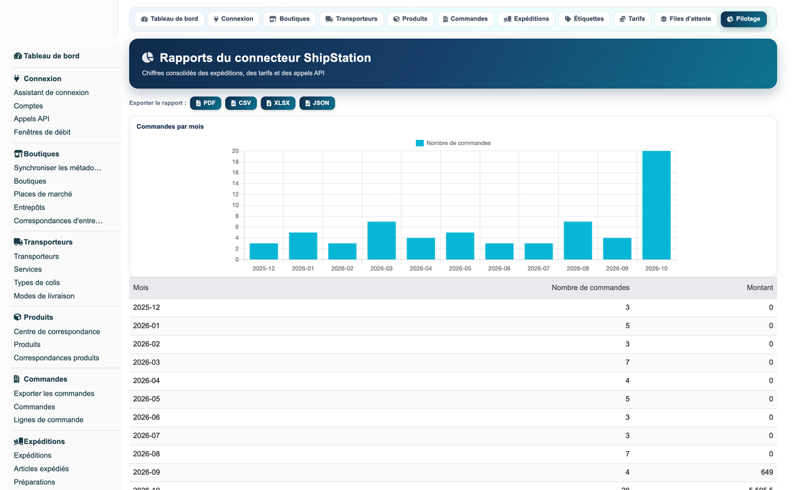Click the Montant column header
Viewport: 792px width, 490px height.
[760, 288]
